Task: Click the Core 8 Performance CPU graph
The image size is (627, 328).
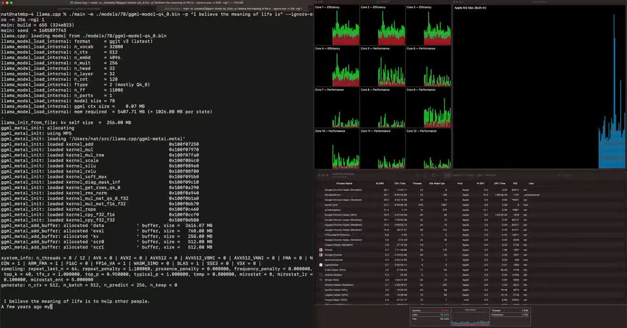Action: point(383,107)
